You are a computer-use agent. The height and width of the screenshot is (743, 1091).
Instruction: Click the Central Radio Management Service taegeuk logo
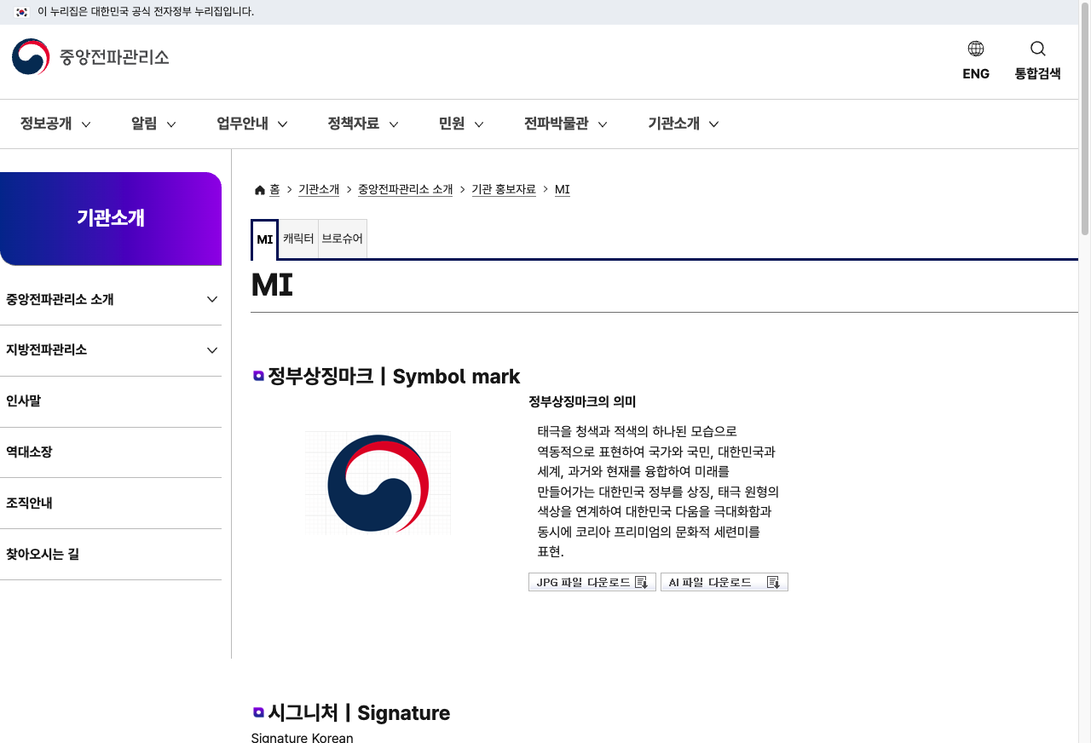tap(31, 57)
